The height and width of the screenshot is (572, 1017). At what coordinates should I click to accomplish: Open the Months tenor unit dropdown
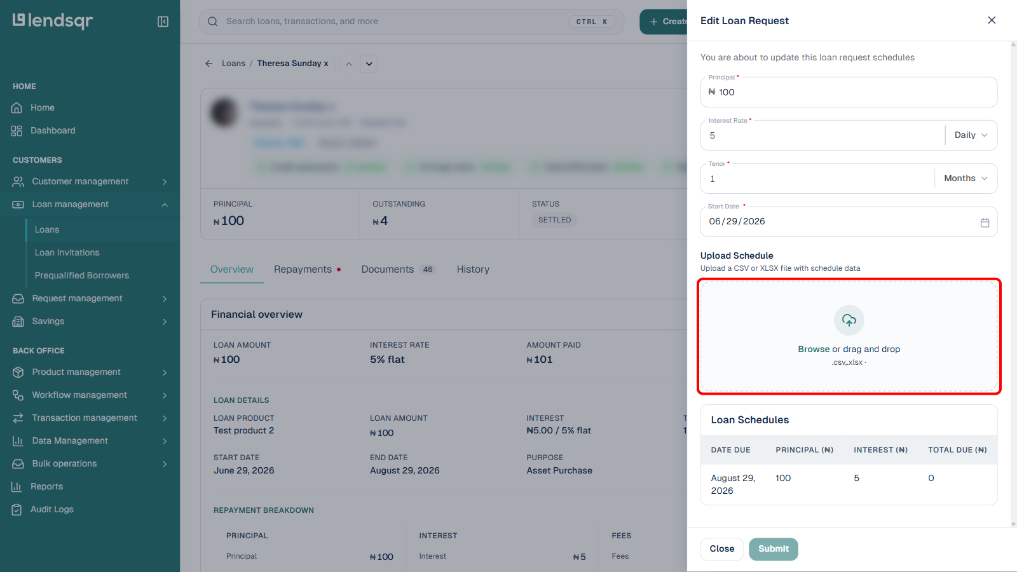(966, 179)
